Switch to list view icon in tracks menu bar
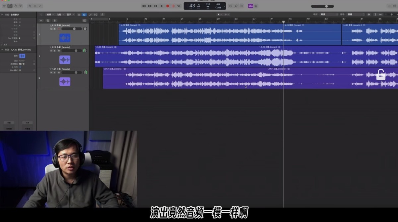Image resolution: width=398 pixels, height=222 pixels. 79,15
